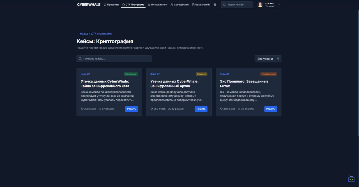
Task: Click the cdcsxs user avatar
Action: (x=260, y=5)
